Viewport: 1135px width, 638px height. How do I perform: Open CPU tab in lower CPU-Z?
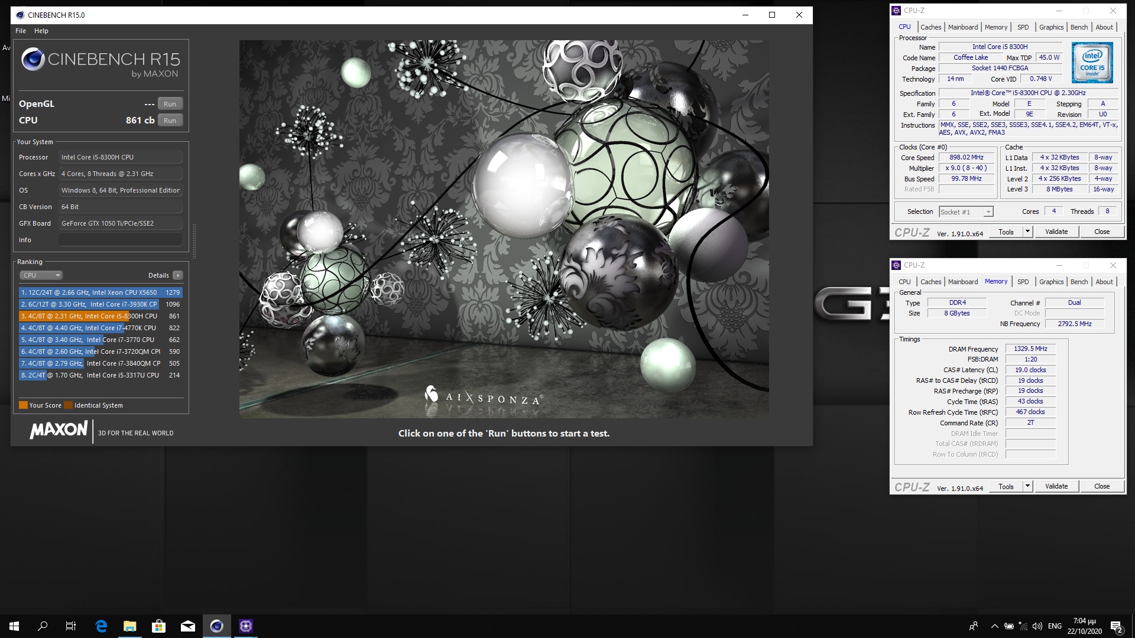pyautogui.click(x=904, y=282)
